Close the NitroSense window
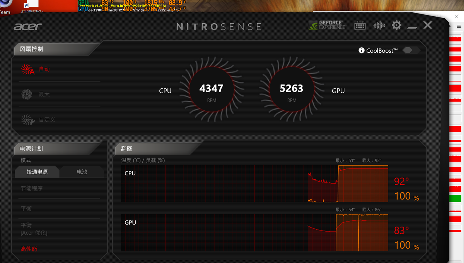 tap(428, 25)
